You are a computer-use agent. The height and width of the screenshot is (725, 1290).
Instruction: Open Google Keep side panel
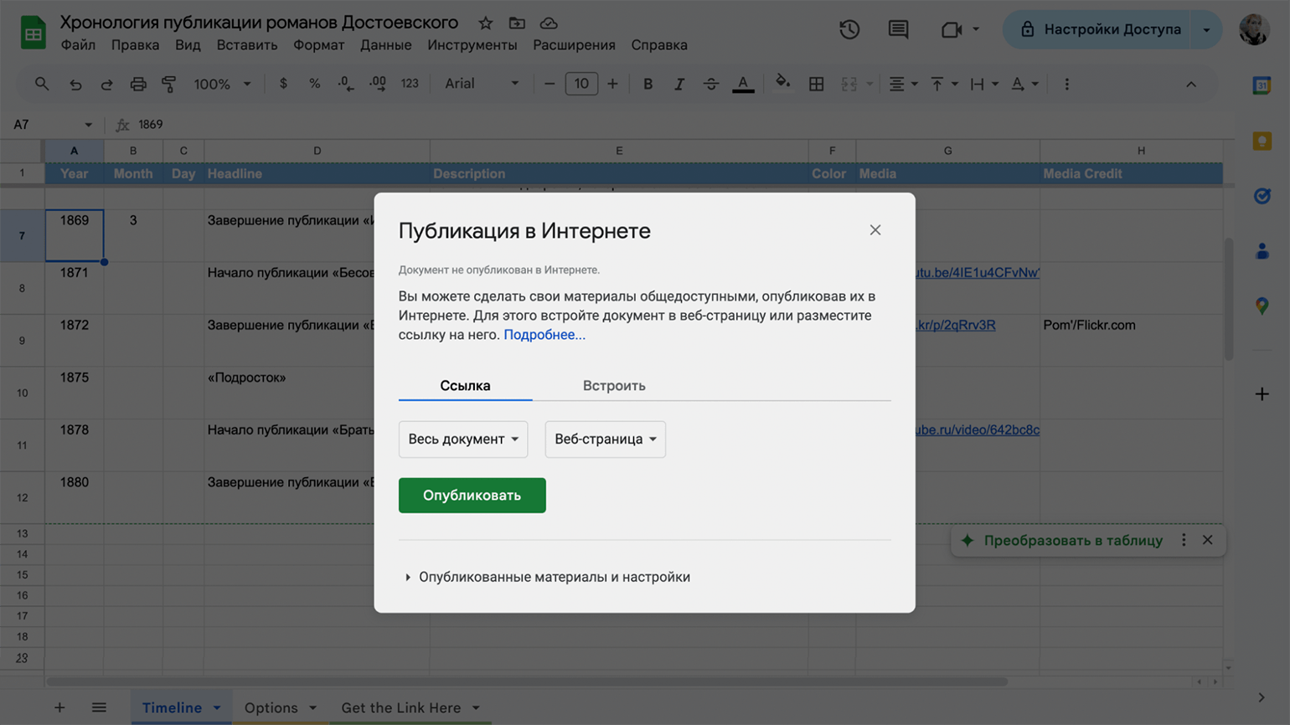[x=1262, y=141]
